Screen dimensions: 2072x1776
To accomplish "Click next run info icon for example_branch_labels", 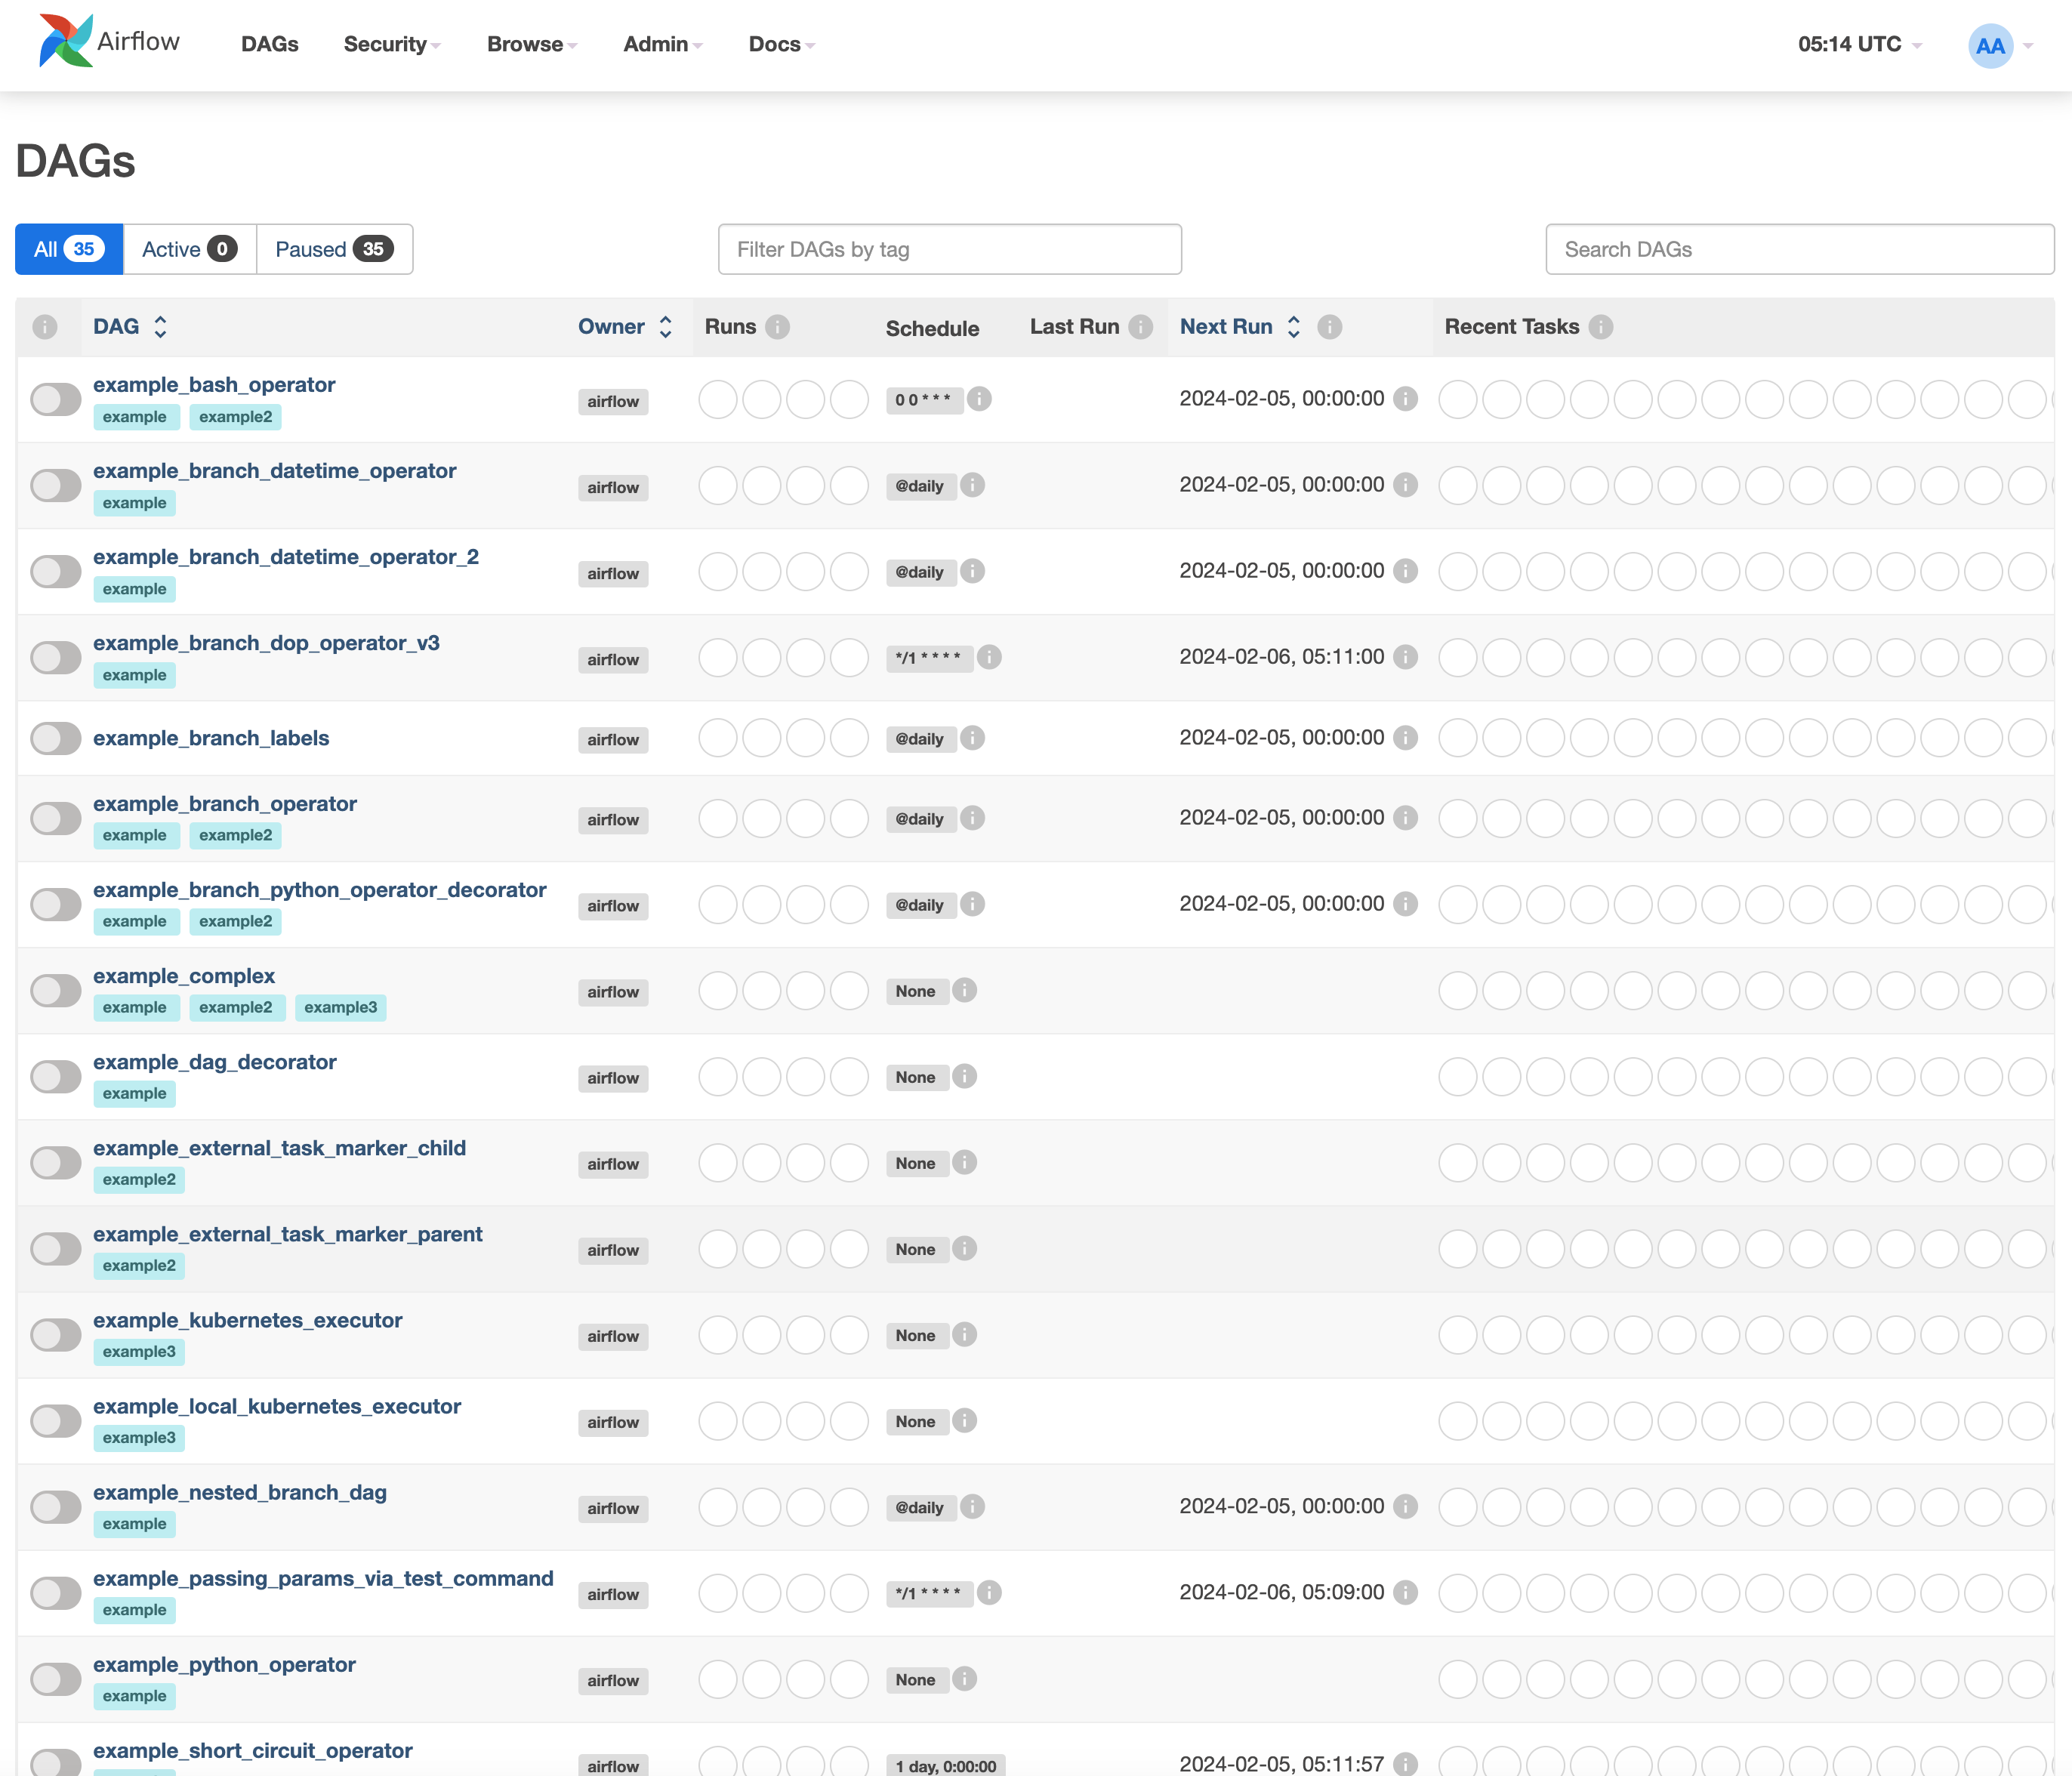I will [1405, 738].
